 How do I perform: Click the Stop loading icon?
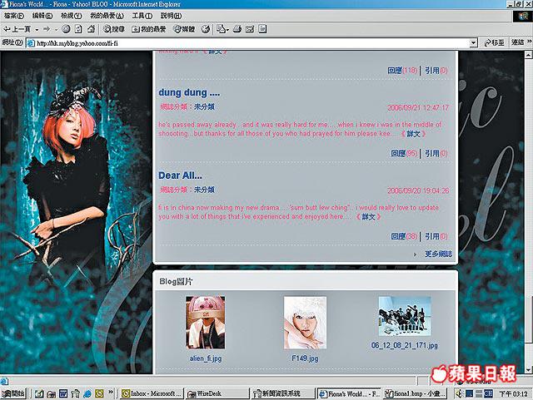67,30
